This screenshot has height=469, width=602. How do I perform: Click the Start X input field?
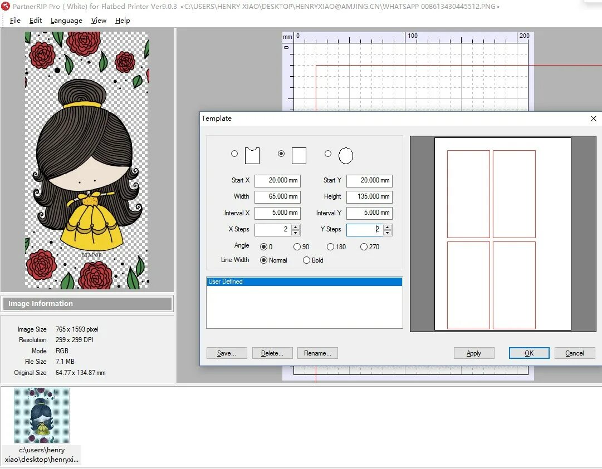[x=277, y=181]
